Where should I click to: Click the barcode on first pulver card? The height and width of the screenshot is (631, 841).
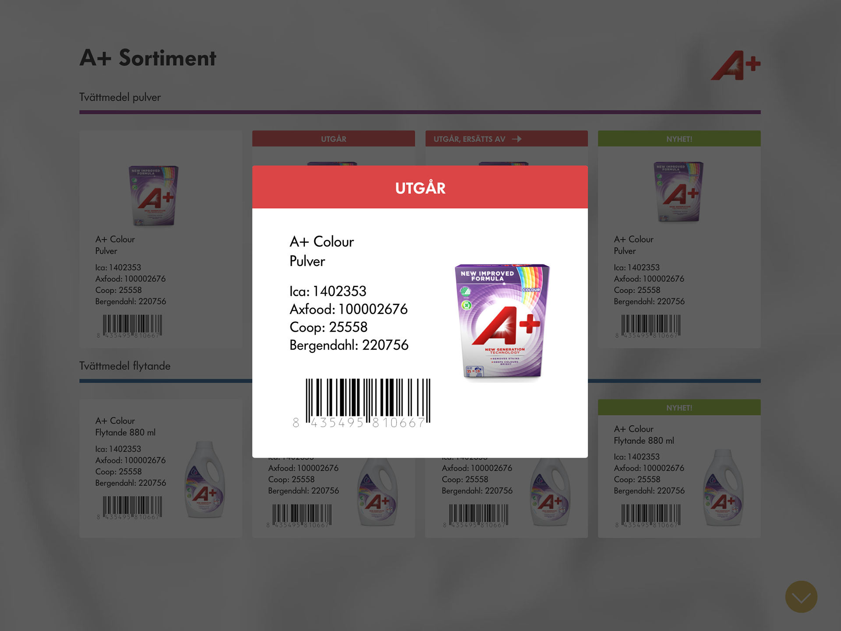coord(130,326)
